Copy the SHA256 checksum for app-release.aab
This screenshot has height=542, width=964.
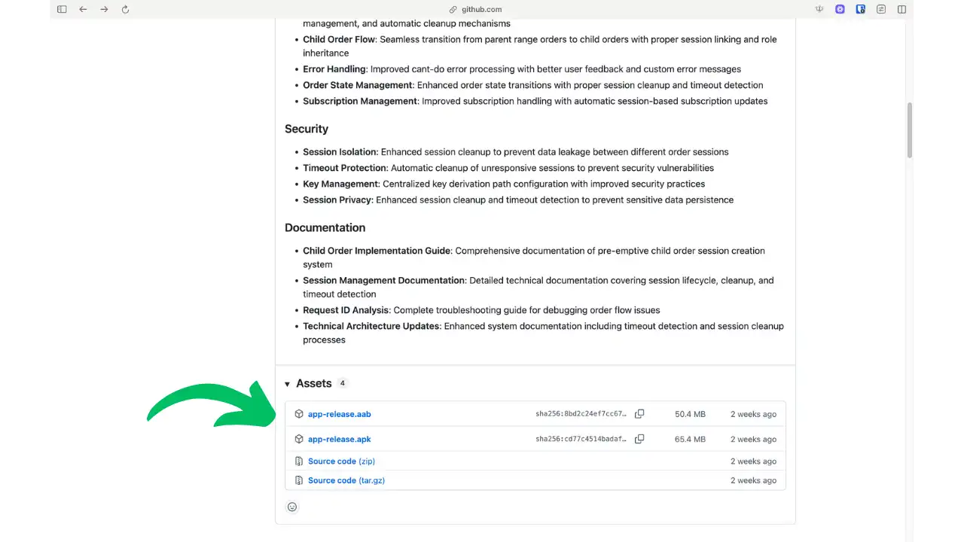(x=639, y=413)
